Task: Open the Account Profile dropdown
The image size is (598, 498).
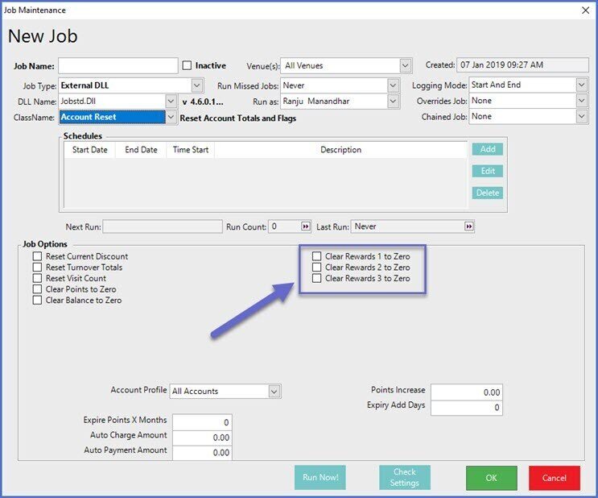Action: coord(274,392)
